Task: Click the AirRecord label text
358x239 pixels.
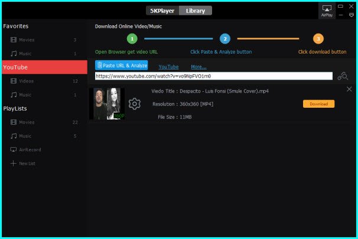Action: coord(30,150)
